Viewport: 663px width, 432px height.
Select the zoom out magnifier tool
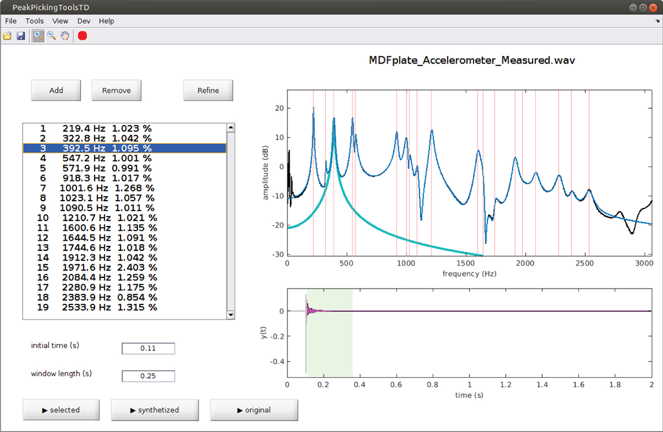click(51, 36)
